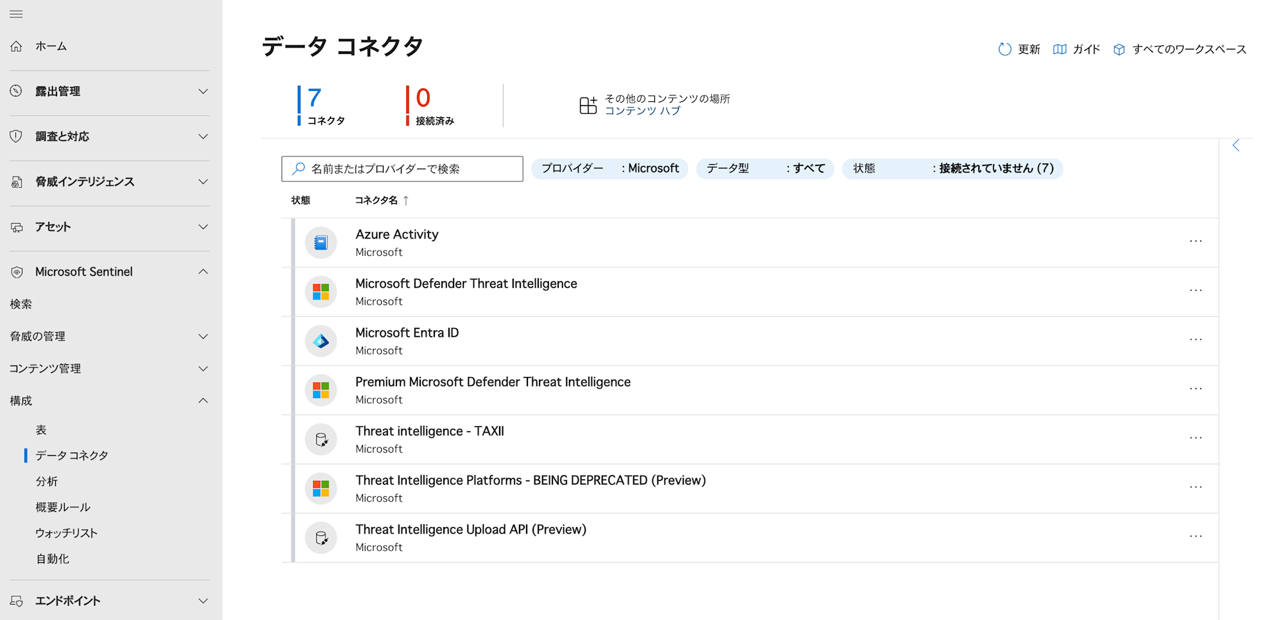Viewport: 1283px width, 620px height.
Task: Open more options for Premium Microsoft Defender Threat Intelligence
Action: click(x=1196, y=389)
